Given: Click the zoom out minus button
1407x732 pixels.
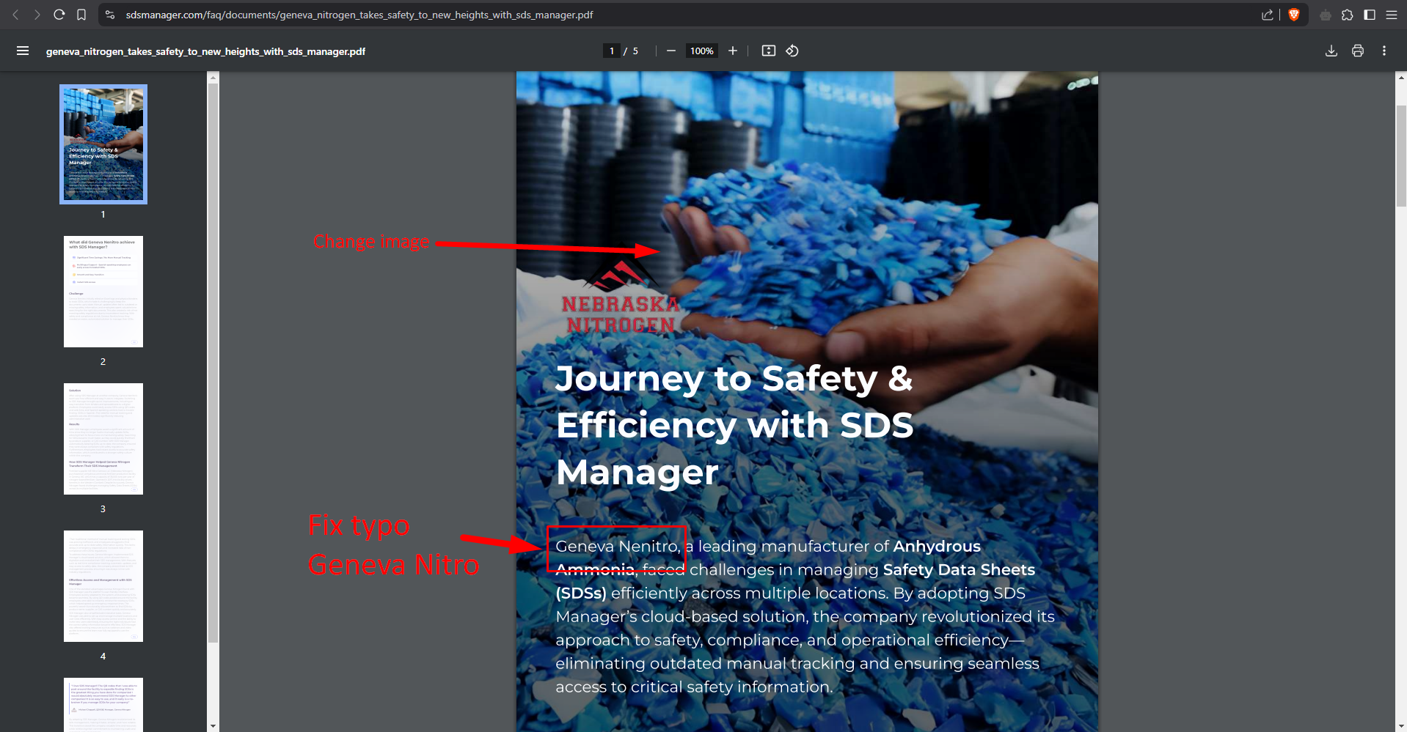Looking at the screenshot, I should [x=670, y=51].
